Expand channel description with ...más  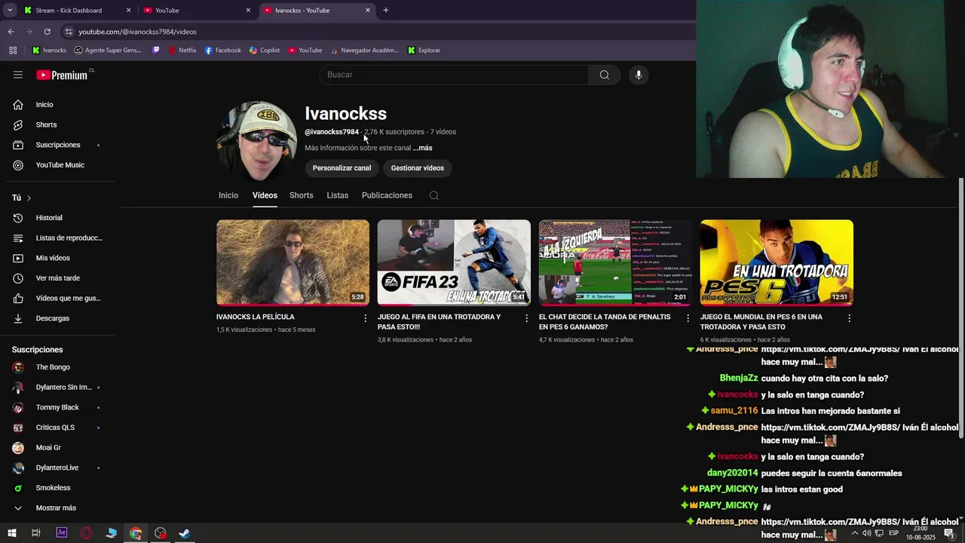pyautogui.click(x=422, y=148)
